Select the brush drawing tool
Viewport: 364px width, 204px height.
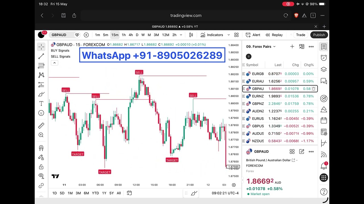[x=41, y=94]
